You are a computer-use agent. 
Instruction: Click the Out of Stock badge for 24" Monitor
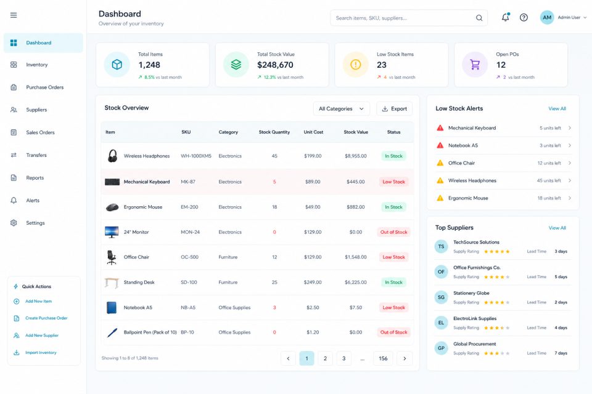(393, 232)
